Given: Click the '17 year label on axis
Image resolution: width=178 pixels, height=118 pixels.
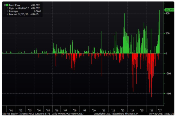Looking at the screenshot, I should (160, 110).
